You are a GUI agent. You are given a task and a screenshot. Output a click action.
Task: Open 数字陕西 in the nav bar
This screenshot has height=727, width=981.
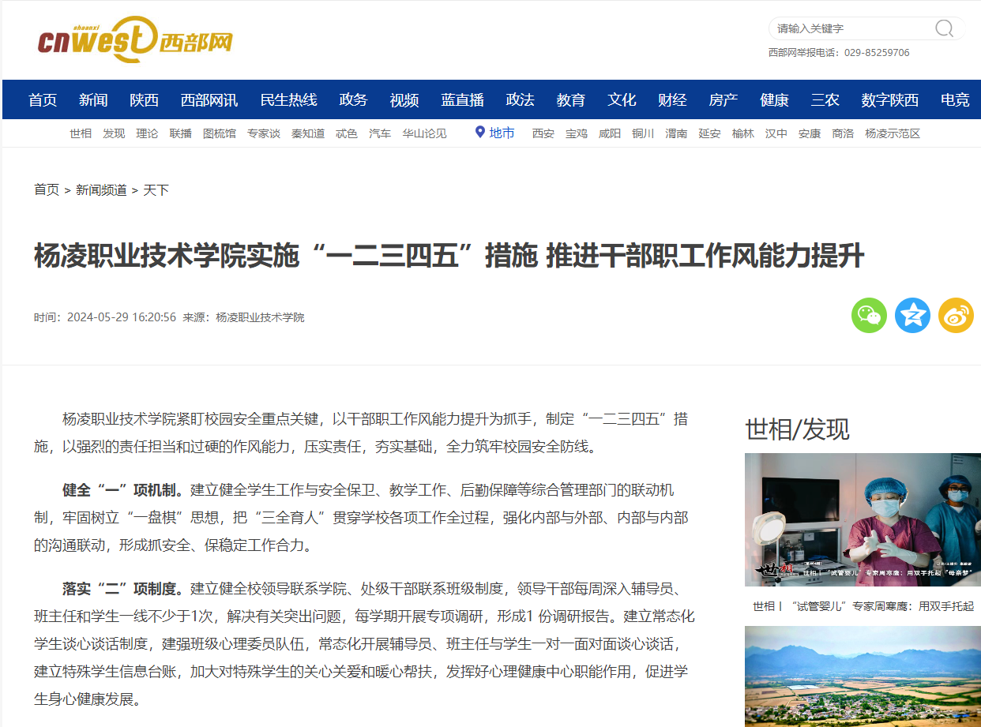[x=889, y=100]
